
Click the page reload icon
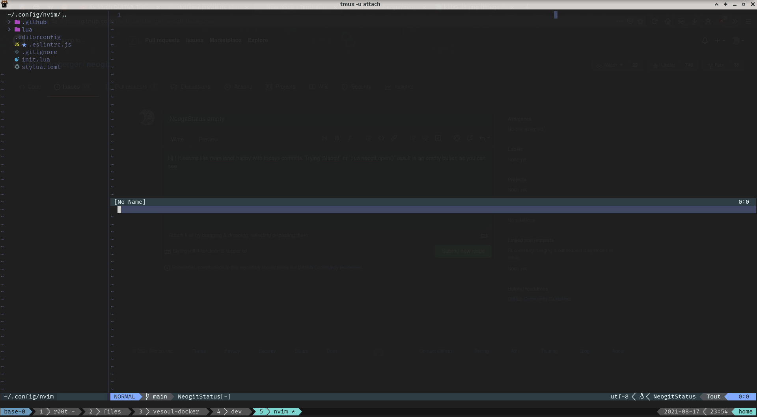pos(654,21)
